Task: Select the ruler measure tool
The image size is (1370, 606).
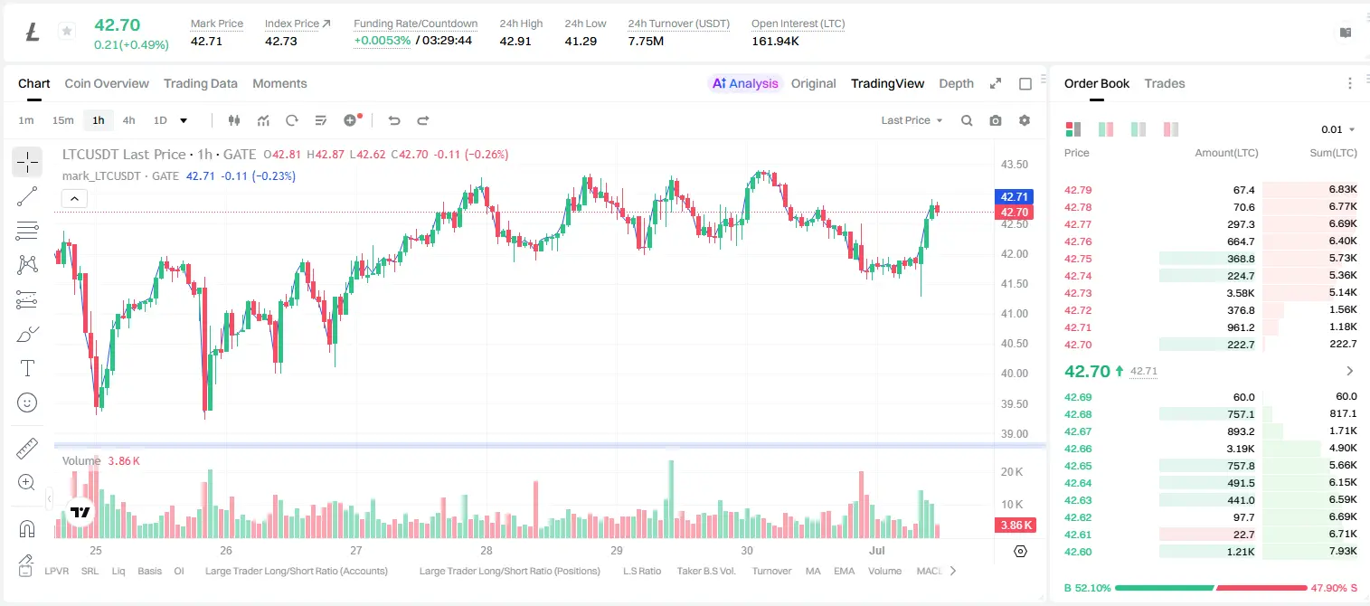Action: 27,449
